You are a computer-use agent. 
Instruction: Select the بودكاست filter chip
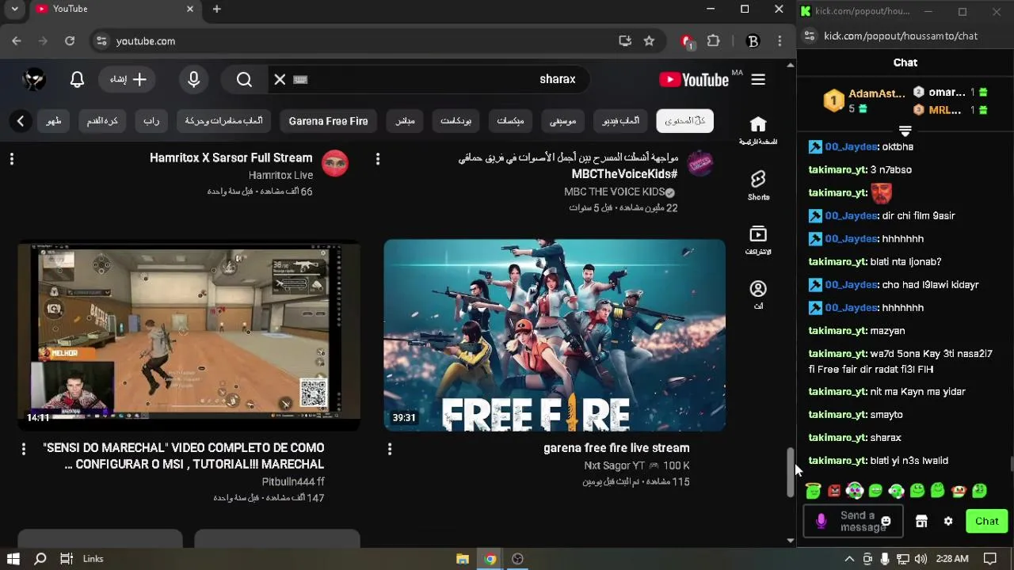(456, 121)
